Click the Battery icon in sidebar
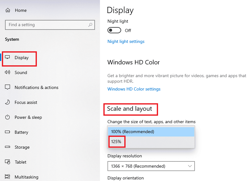Screen dimensions: 248x181 coord(8,132)
